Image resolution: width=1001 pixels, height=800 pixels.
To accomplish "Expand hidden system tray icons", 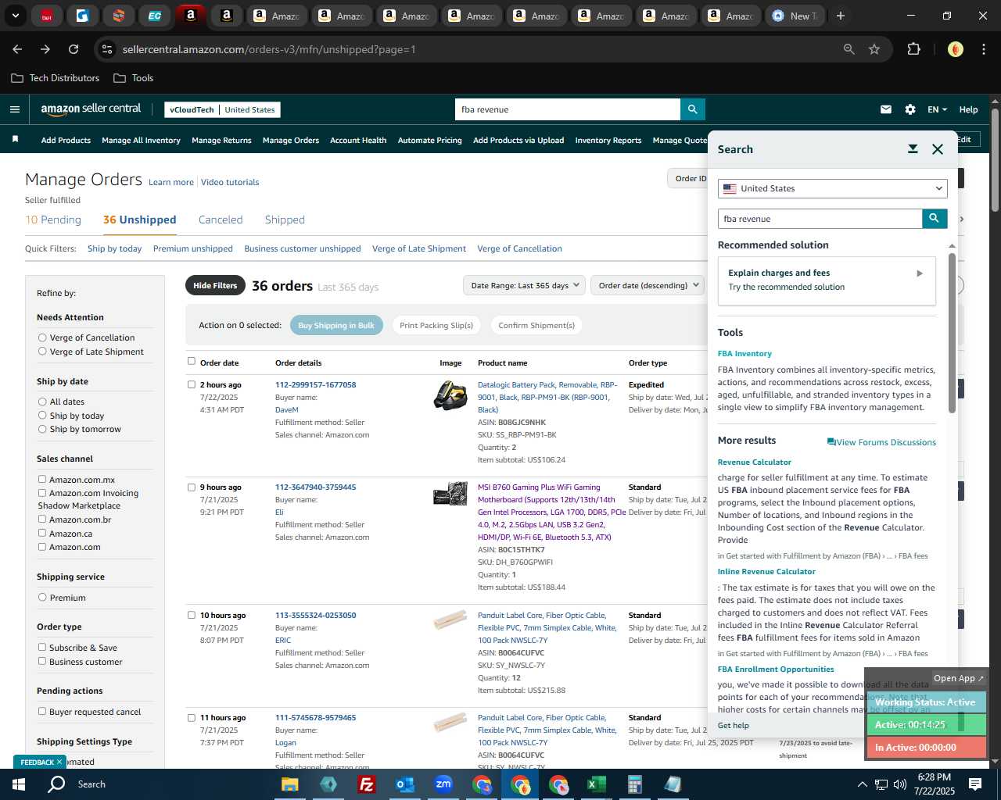I will 862,784.
